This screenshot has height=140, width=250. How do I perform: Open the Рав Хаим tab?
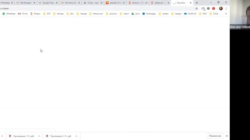[70, 3]
